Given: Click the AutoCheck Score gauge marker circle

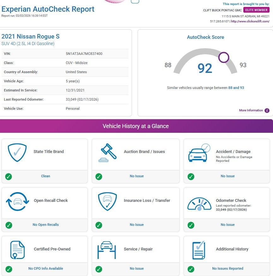Looking at the screenshot, I should pyautogui.click(x=224, y=57).
